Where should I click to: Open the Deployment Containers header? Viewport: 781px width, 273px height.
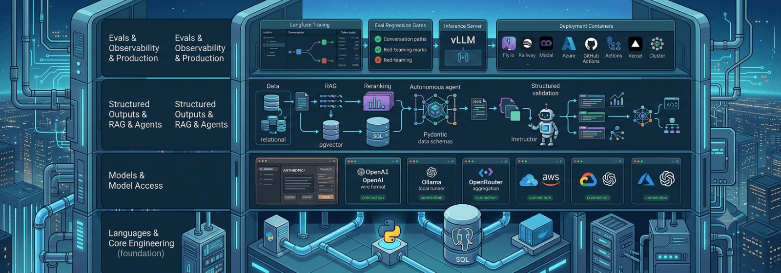pyautogui.click(x=586, y=26)
